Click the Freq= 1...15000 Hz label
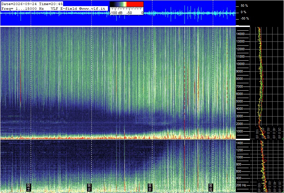The width and height of the screenshot is (284, 193). click(23, 8)
